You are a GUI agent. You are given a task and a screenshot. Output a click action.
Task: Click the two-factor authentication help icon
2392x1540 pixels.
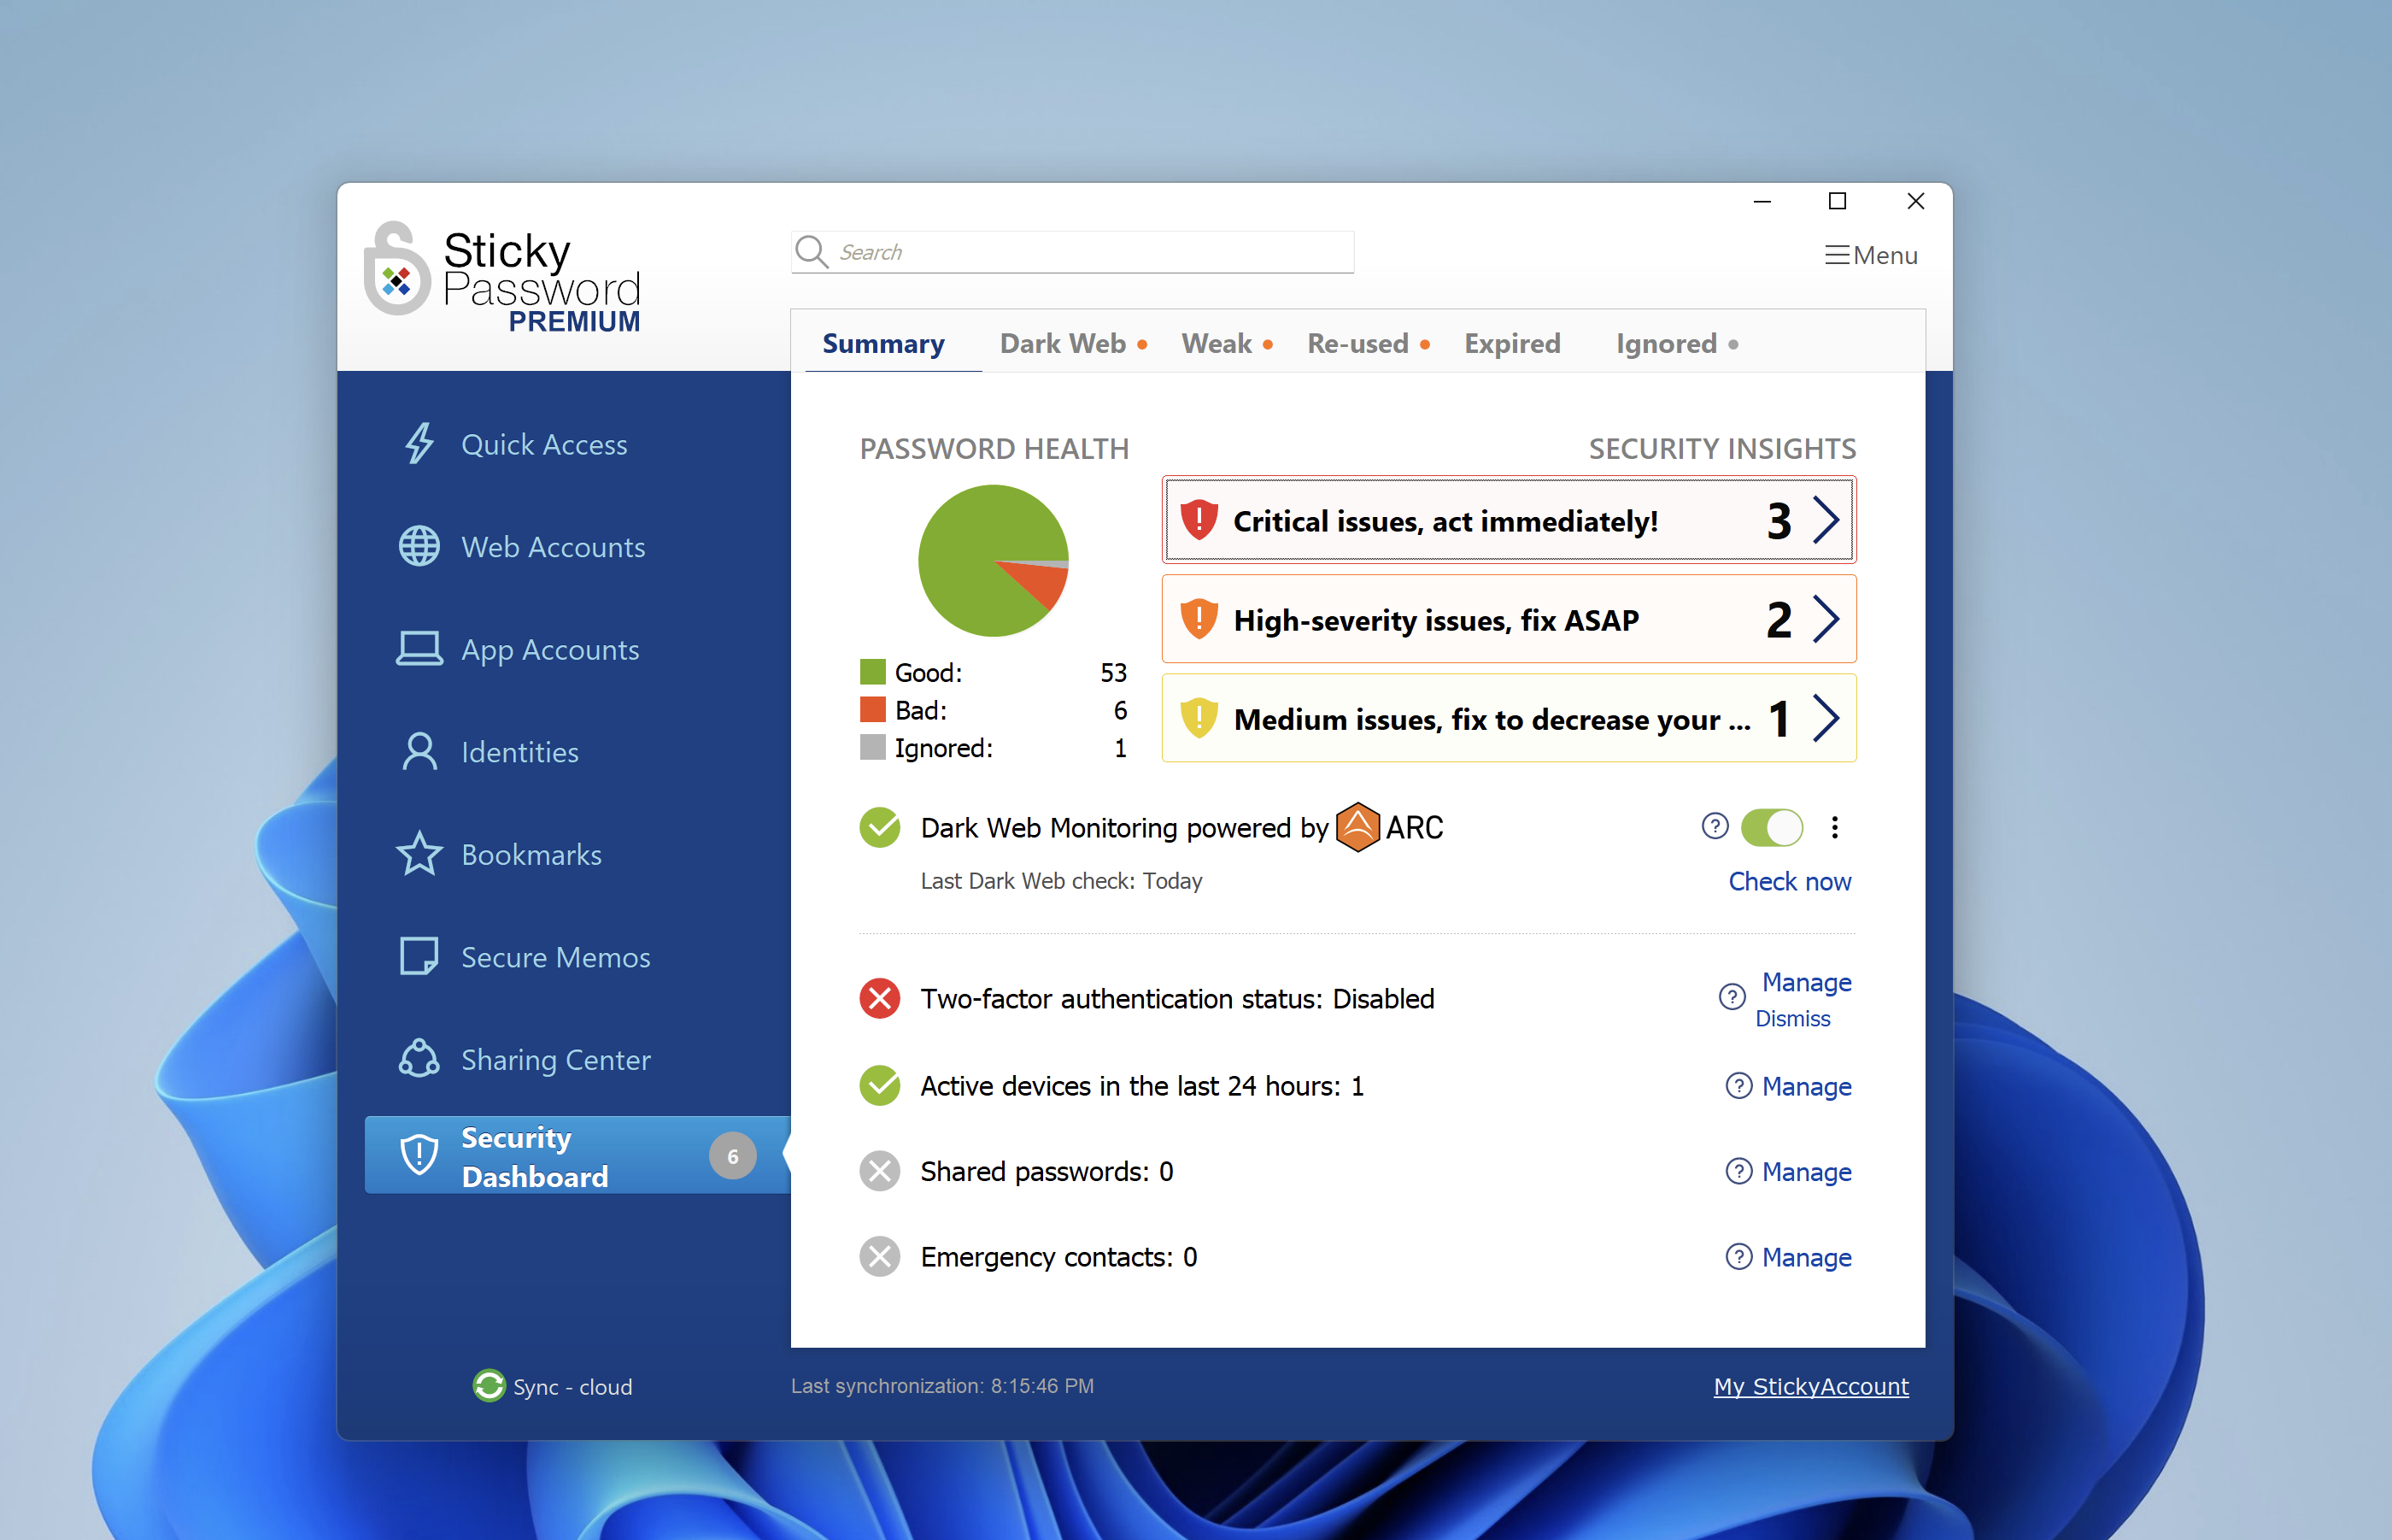1732,997
